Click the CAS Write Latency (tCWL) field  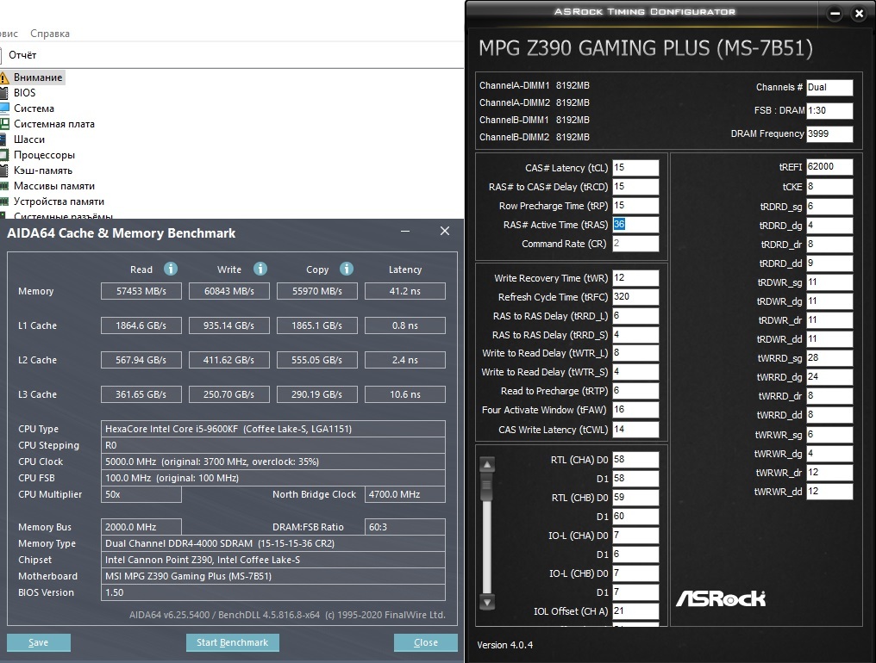coord(635,429)
